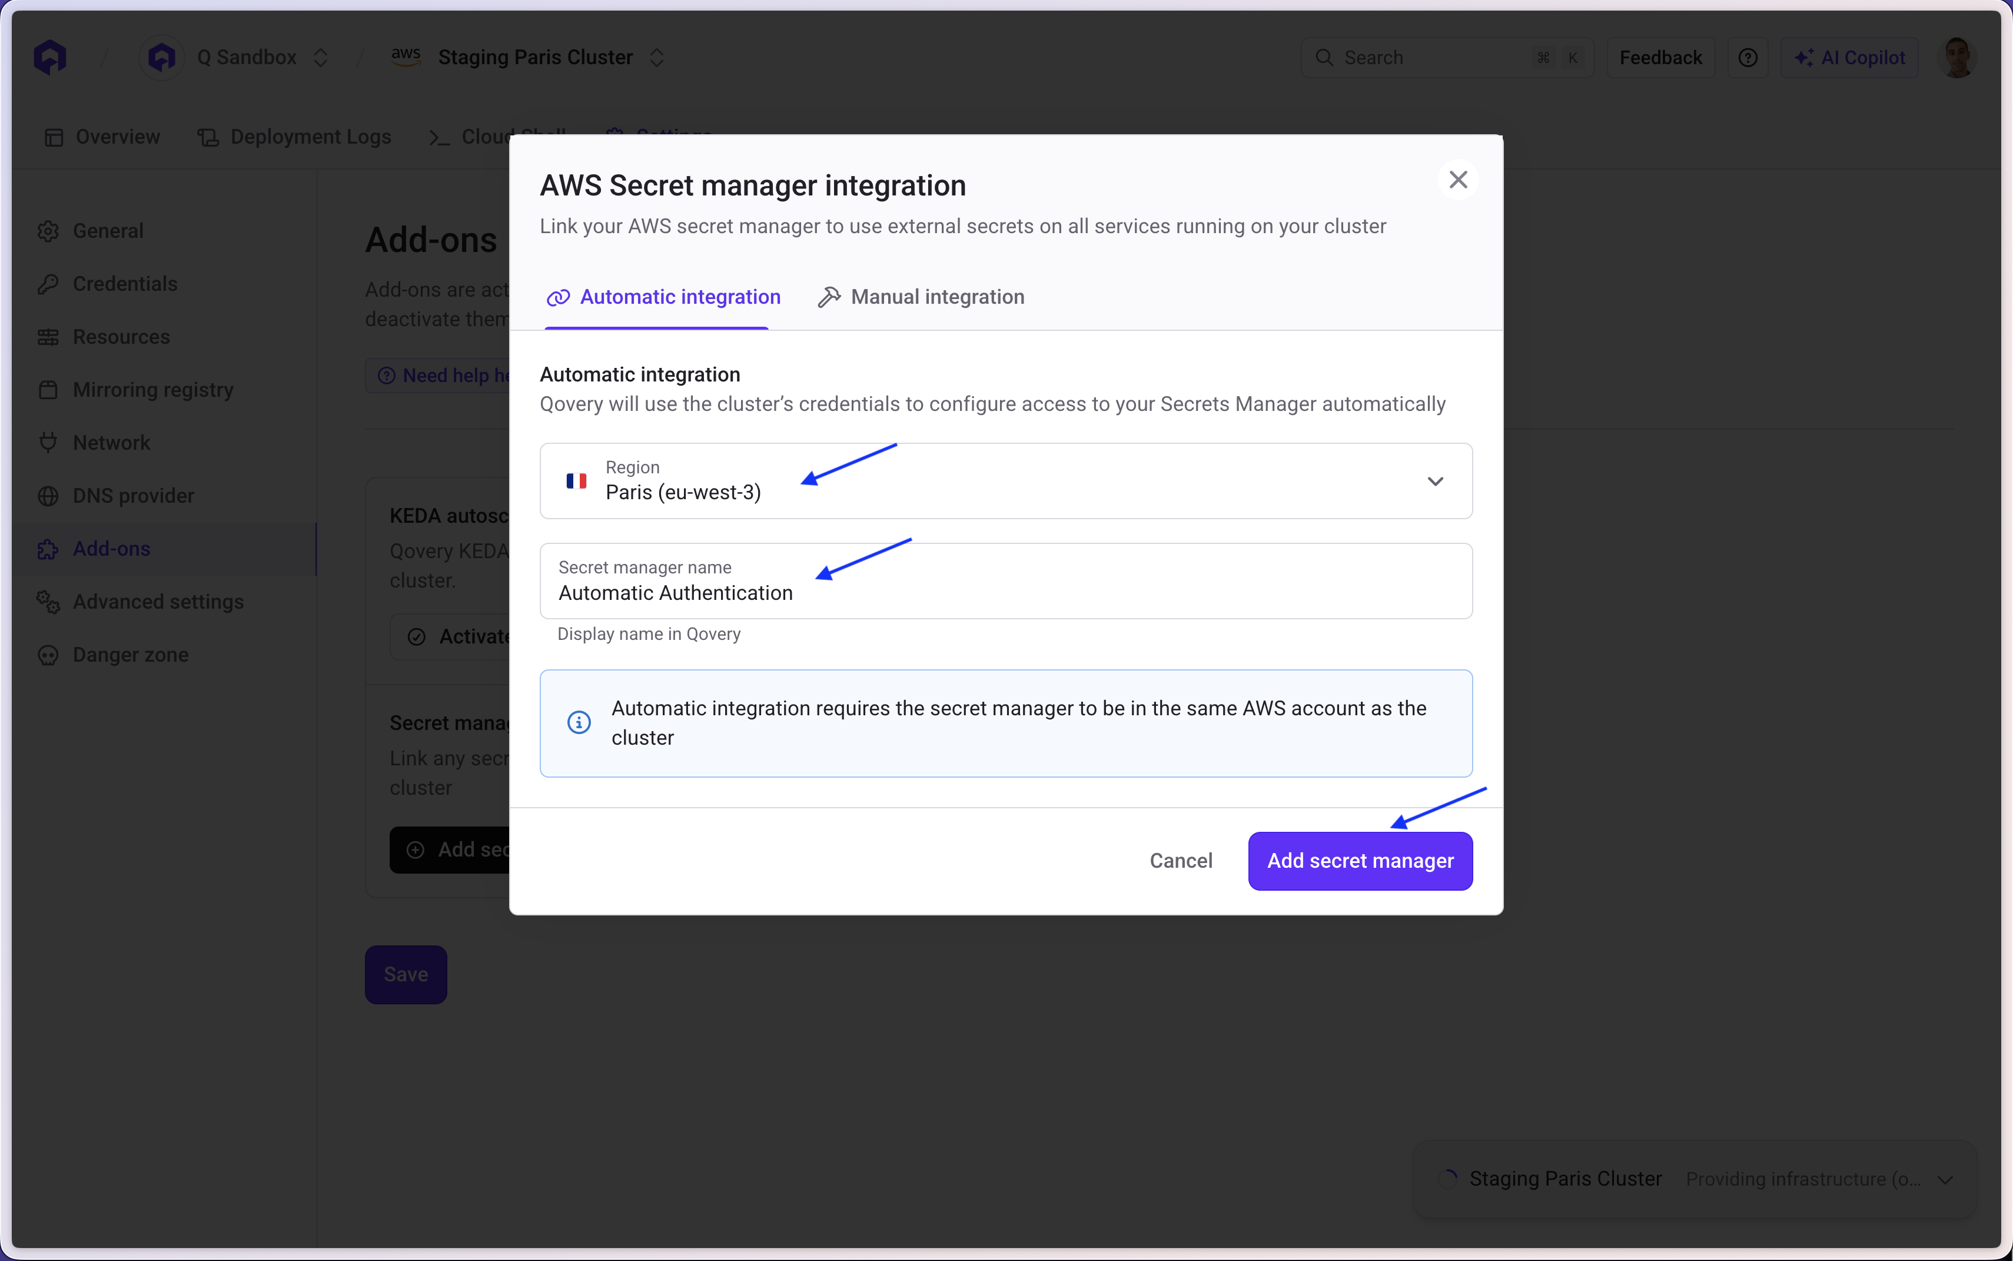Open the help question mark icon
The image size is (2013, 1261).
pos(1748,58)
